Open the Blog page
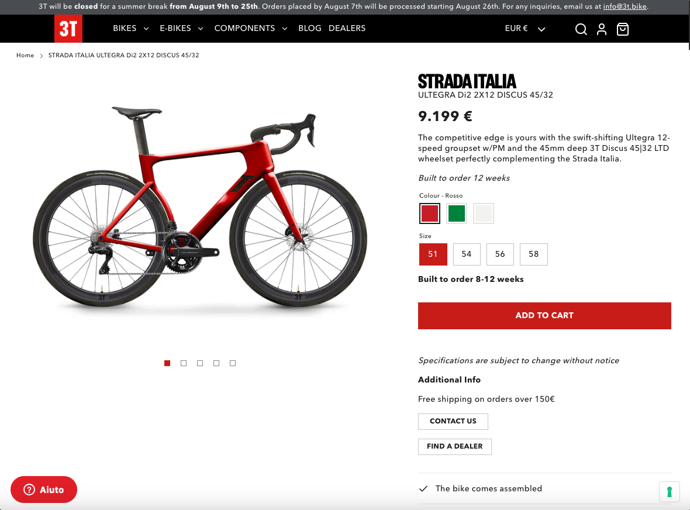The width and height of the screenshot is (690, 510). pyautogui.click(x=310, y=29)
